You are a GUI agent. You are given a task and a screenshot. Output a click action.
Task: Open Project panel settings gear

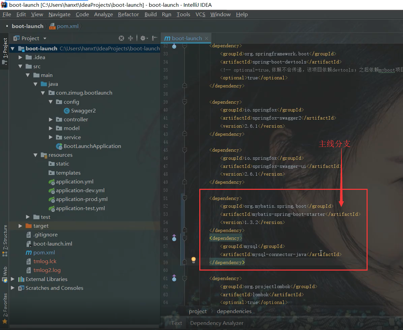[144, 39]
